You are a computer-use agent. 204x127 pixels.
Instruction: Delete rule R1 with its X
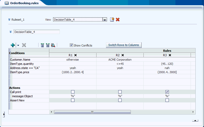(76, 55)
